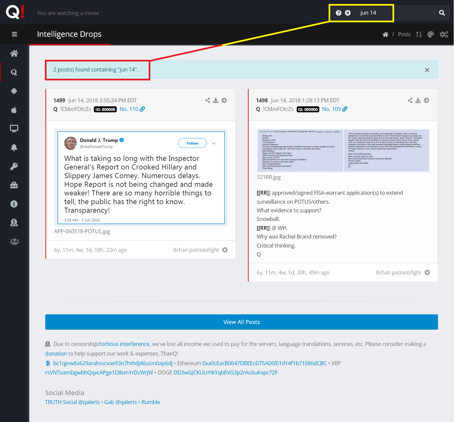This screenshot has width=454, height=422.
Task: Click the X beside 8chan patriotsfight on post 1498
Action: coord(427,272)
